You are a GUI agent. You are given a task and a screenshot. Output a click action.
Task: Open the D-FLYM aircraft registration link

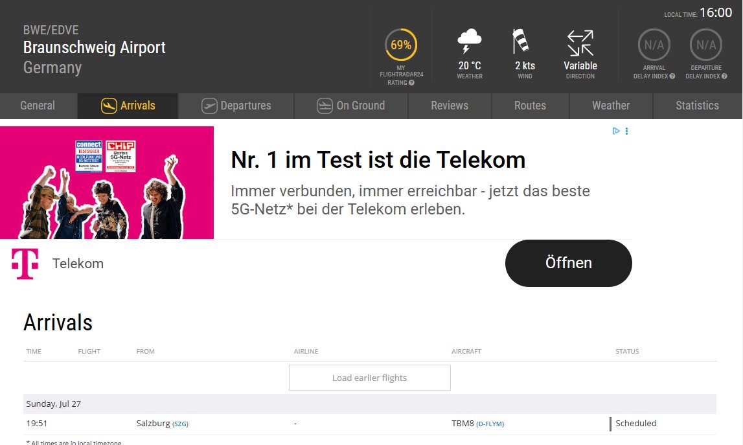point(490,424)
